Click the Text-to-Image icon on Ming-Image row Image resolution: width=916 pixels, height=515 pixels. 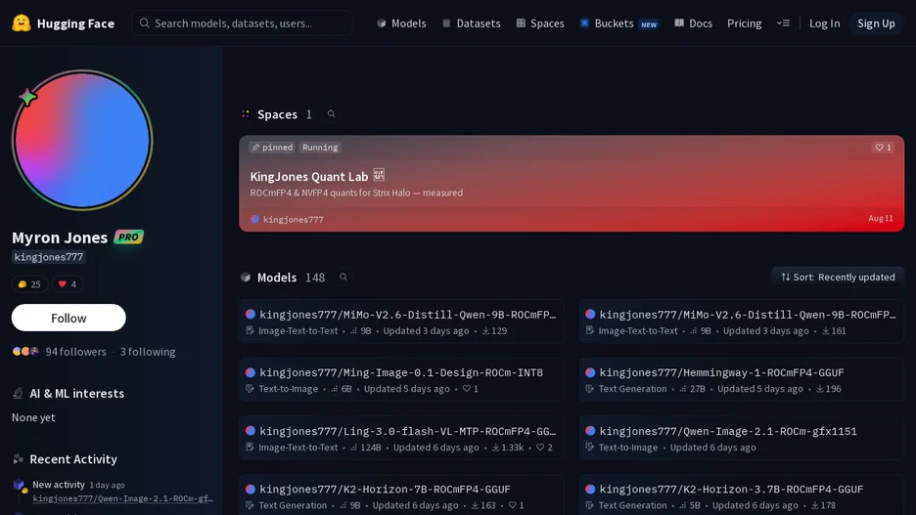[250, 389]
